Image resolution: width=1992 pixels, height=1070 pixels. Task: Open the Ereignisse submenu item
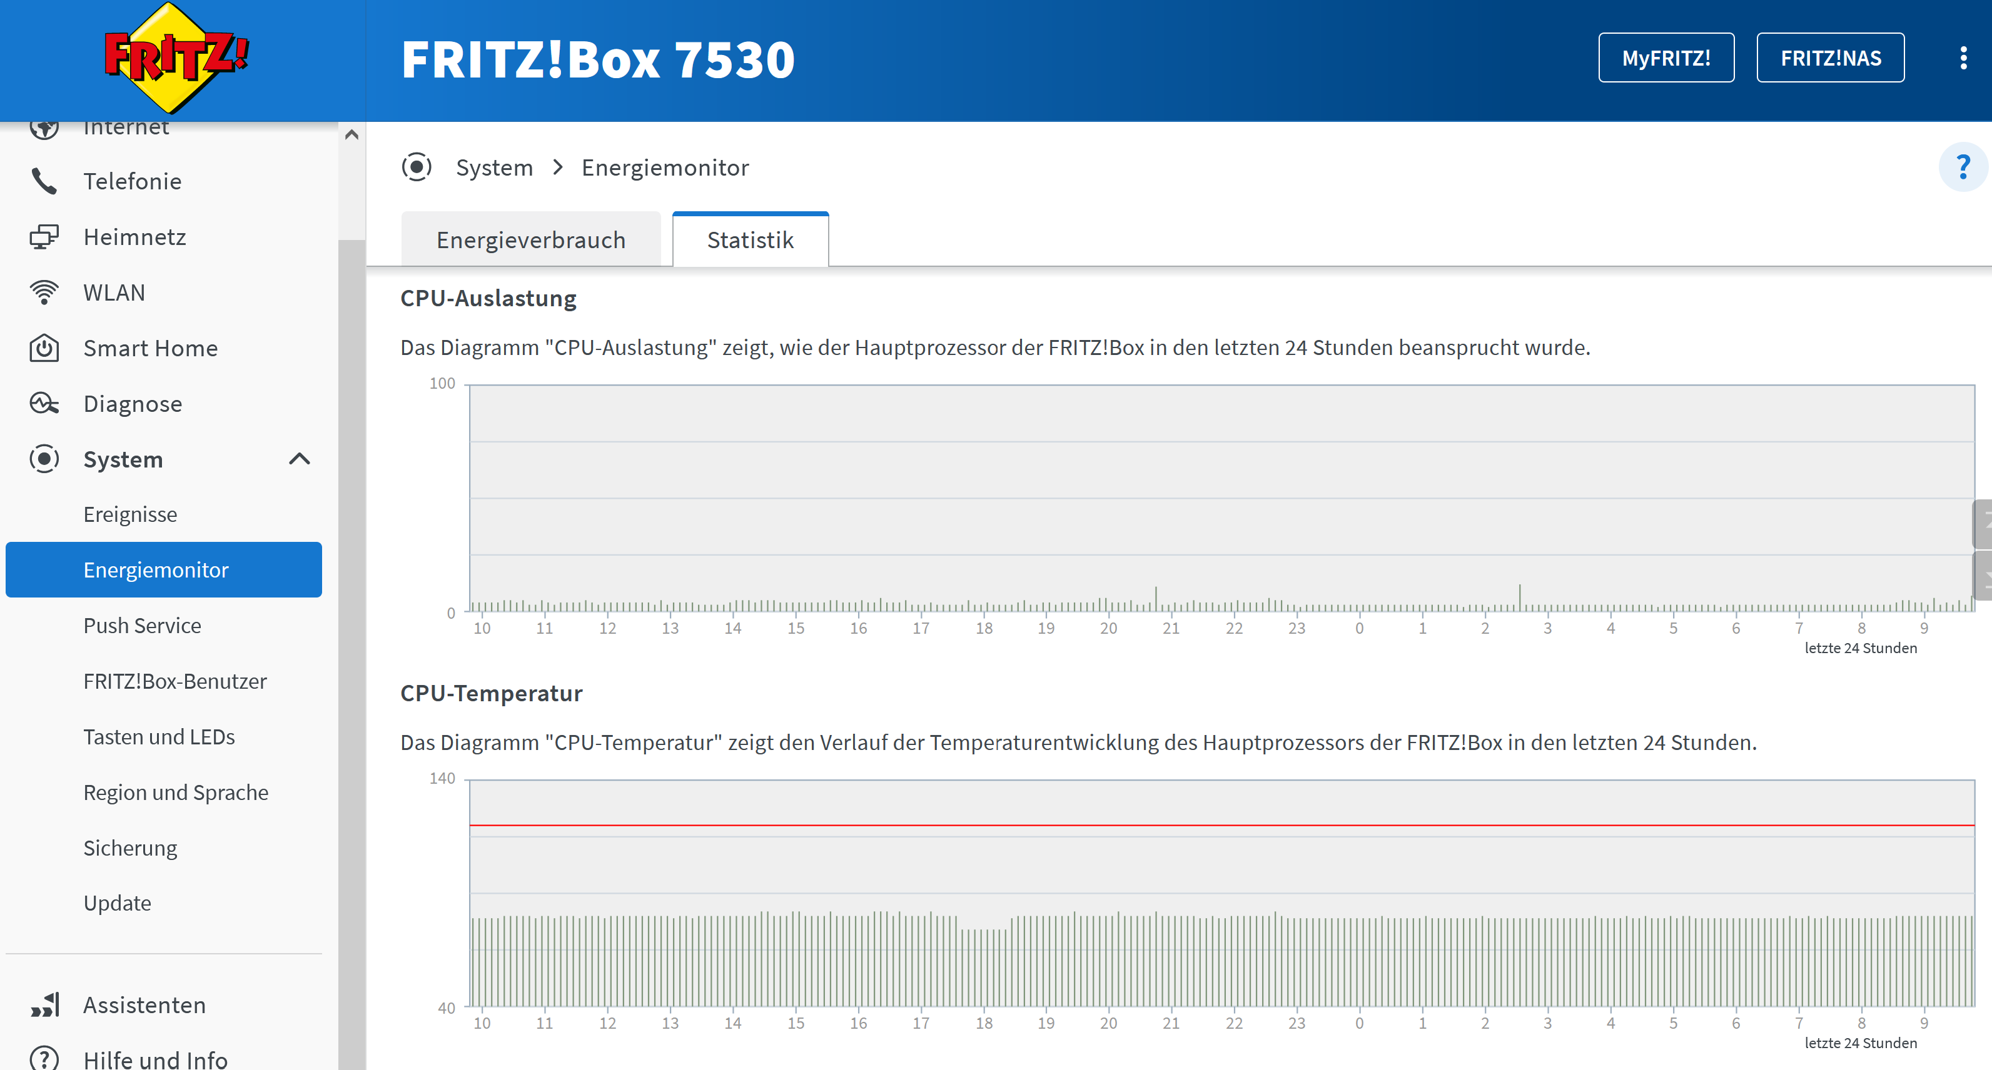pos(130,514)
